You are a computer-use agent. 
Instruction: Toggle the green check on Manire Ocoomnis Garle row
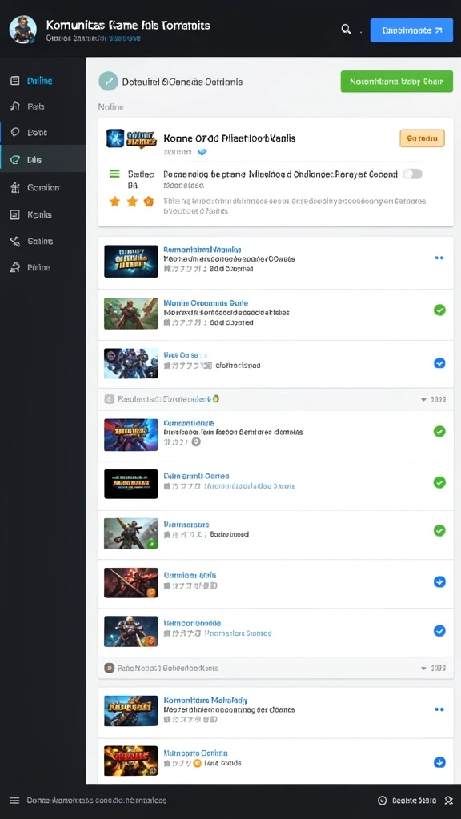pos(439,310)
